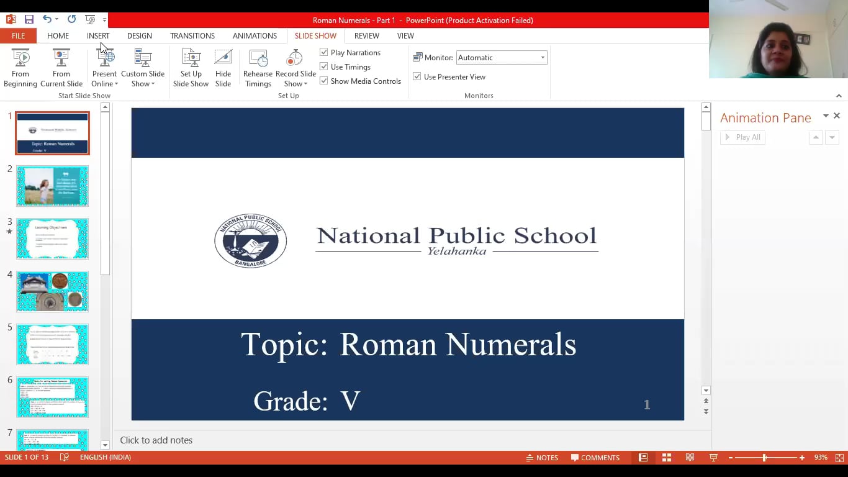Toggle Show Media Controls checkbox
Viewport: 848px width, 477px height.
(x=323, y=81)
